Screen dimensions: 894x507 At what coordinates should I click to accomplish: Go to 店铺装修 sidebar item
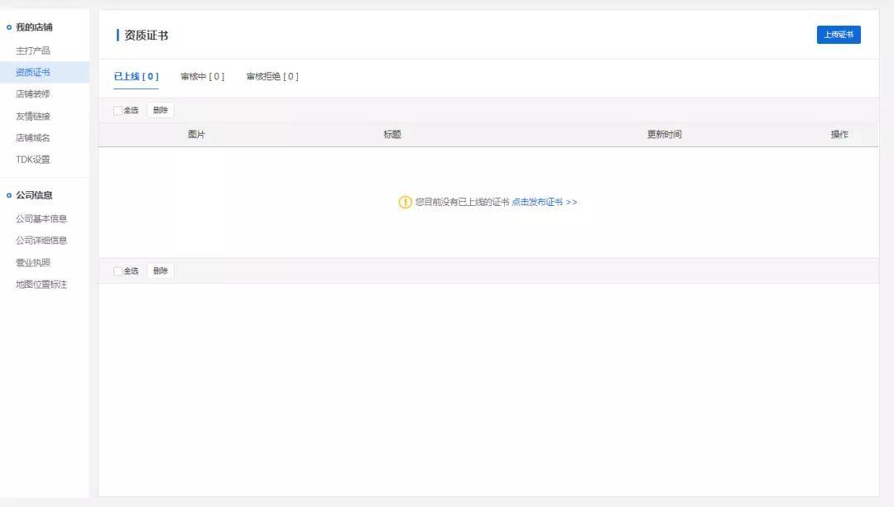pyautogui.click(x=33, y=94)
